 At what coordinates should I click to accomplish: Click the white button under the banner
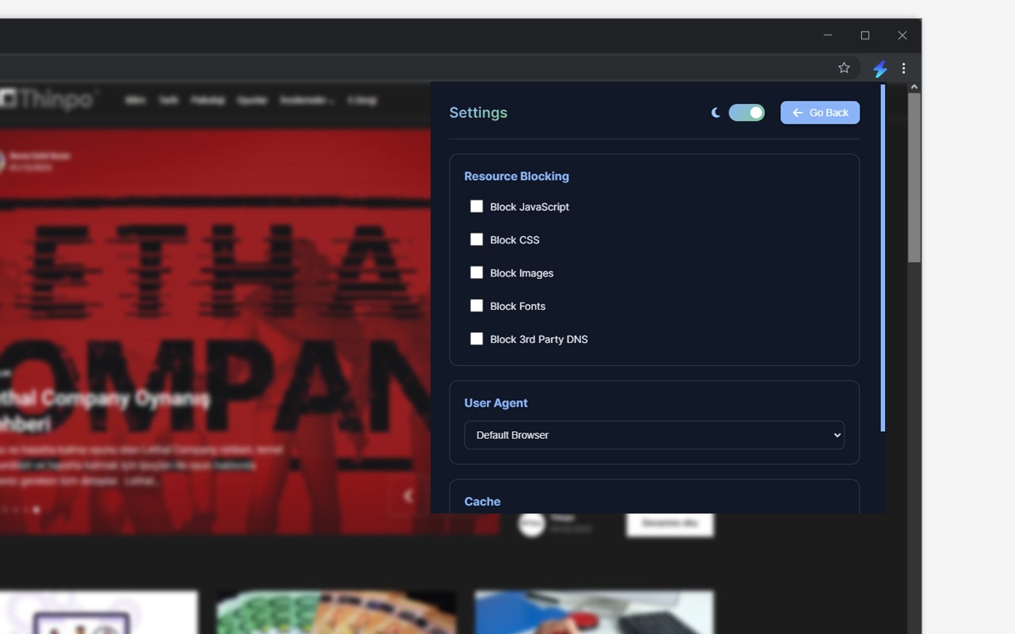(669, 524)
